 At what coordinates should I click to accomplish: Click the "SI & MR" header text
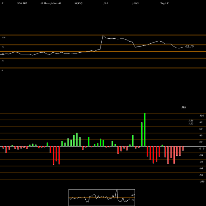22,3
